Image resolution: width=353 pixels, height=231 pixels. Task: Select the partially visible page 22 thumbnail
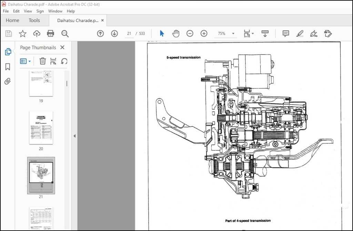pyautogui.click(x=41, y=218)
